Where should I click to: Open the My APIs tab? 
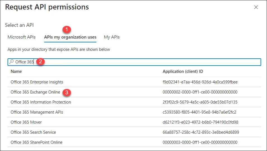pyautogui.click(x=112, y=37)
